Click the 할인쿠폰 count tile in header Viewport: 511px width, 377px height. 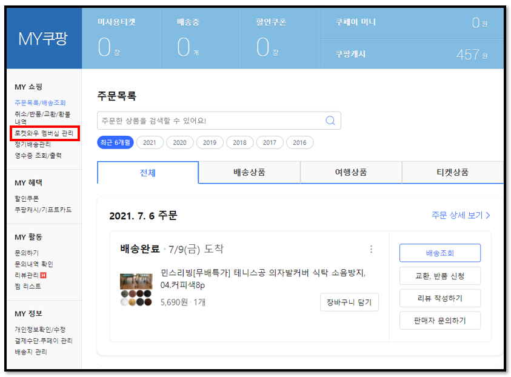280,38
